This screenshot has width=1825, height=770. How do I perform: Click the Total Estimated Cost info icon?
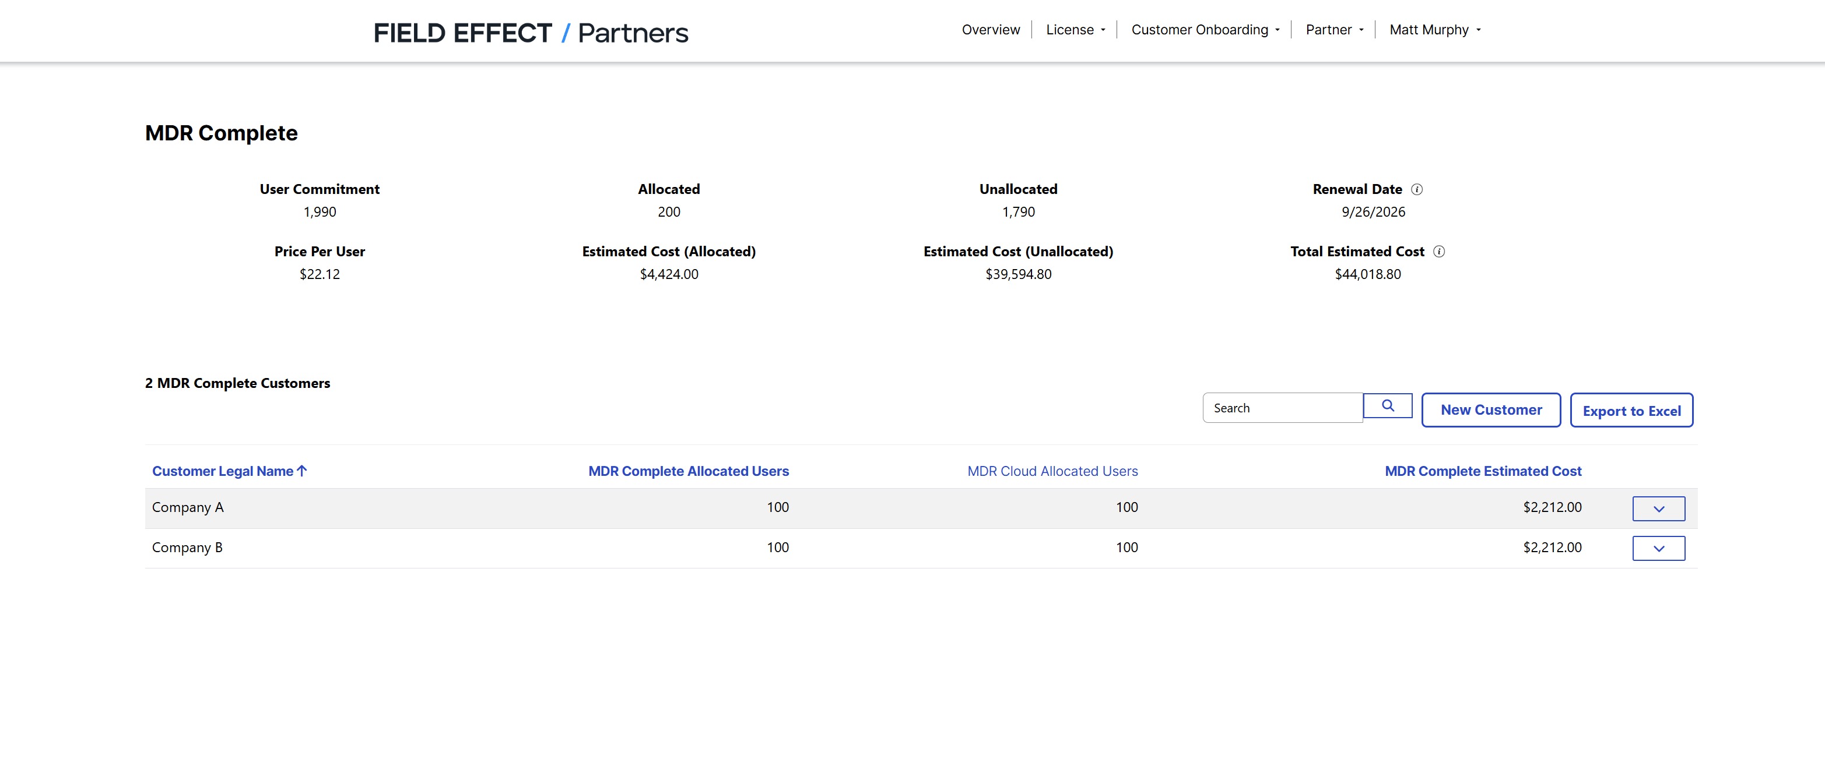coord(1438,251)
